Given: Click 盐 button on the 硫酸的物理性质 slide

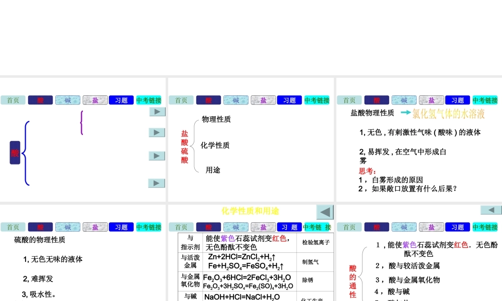Looking at the screenshot, I should [95, 227].
